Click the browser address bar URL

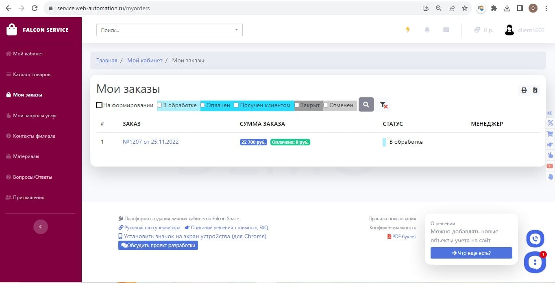point(103,8)
